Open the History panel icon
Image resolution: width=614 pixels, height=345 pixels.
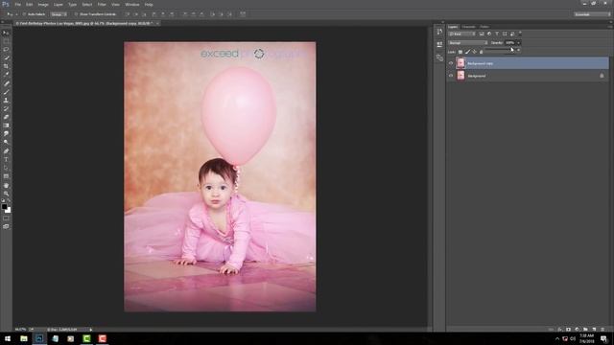tap(439, 32)
